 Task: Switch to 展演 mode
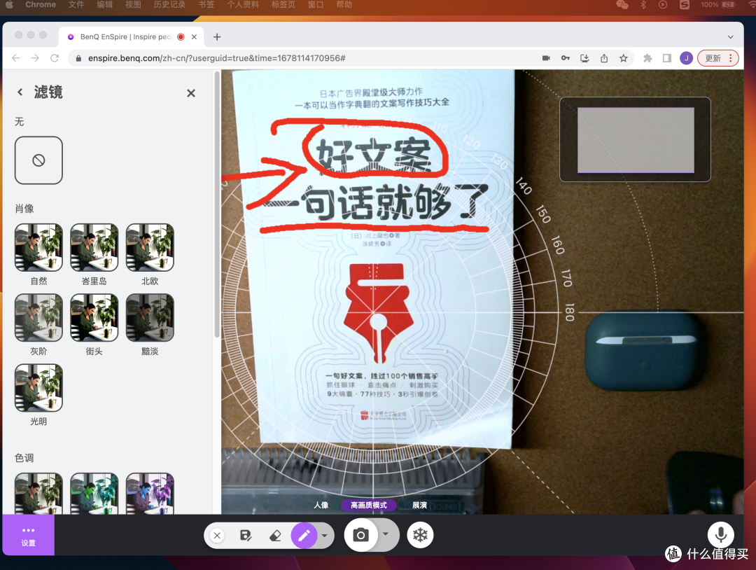(419, 505)
